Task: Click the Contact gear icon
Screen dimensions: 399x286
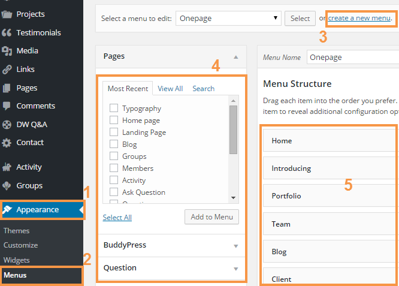Action: [7, 143]
